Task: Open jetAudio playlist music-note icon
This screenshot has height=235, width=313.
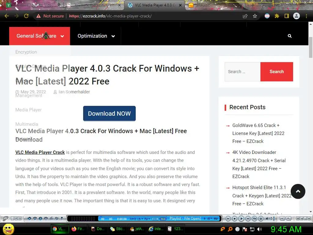Action: (x=216, y=218)
